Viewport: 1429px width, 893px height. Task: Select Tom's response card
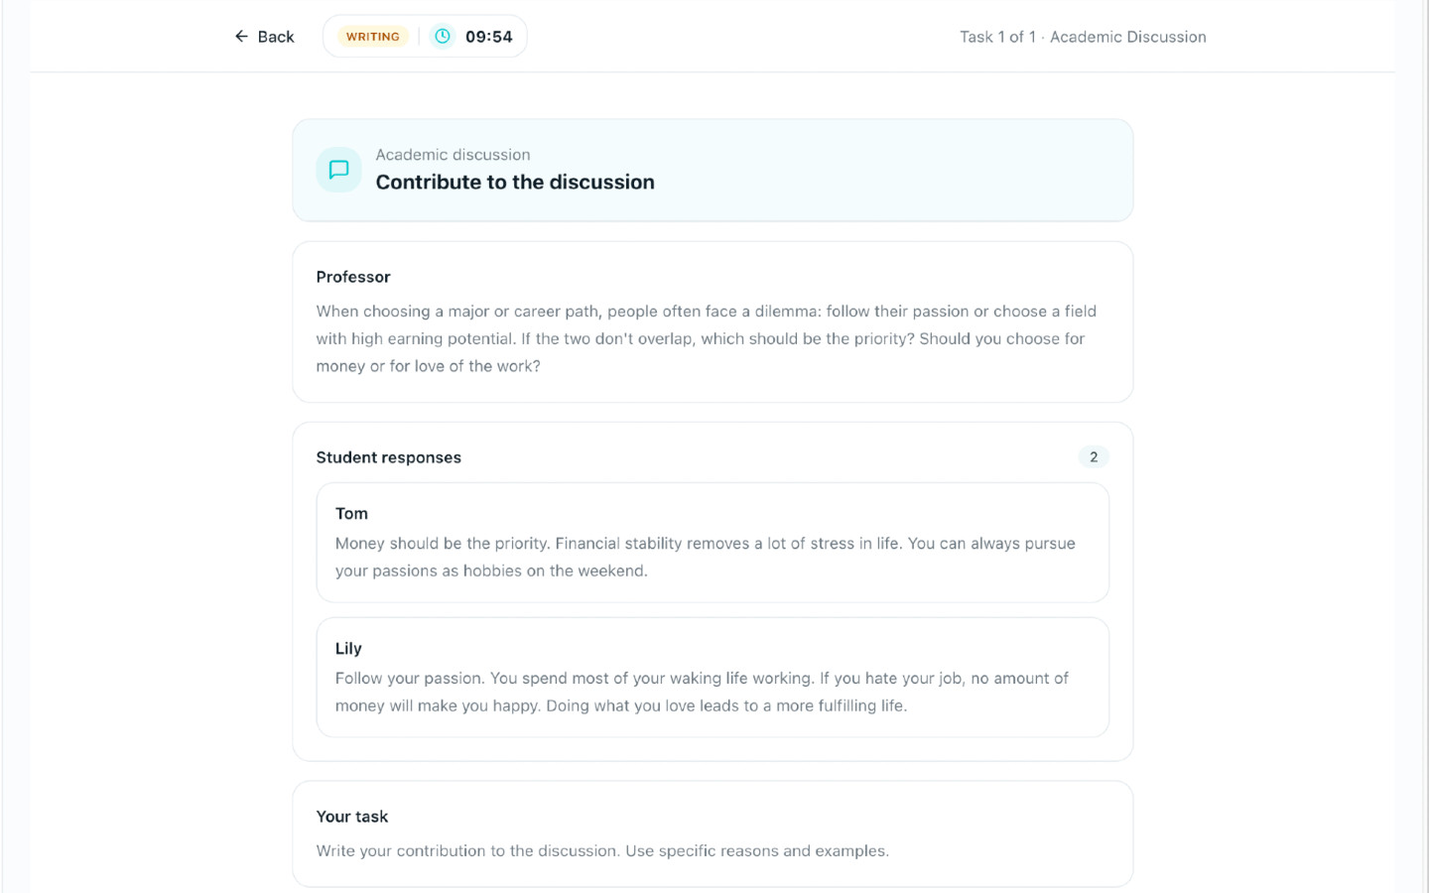pos(713,543)
